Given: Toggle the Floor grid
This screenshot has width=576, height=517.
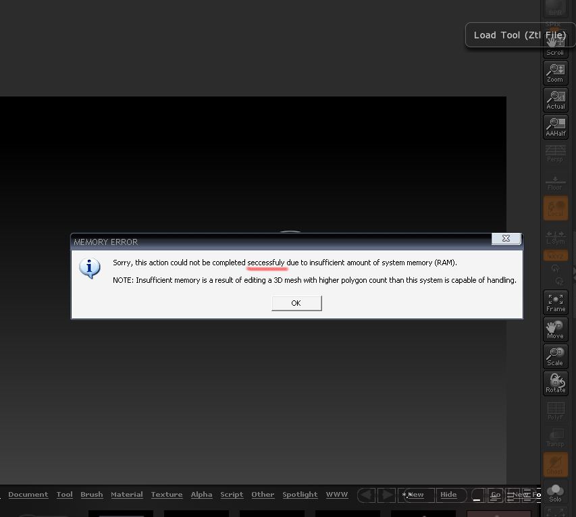Looking at the screenshot, I should [556, 183].
